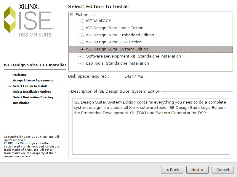Click 'ISE Design Suite: System Edition' row text

[117, 49]
